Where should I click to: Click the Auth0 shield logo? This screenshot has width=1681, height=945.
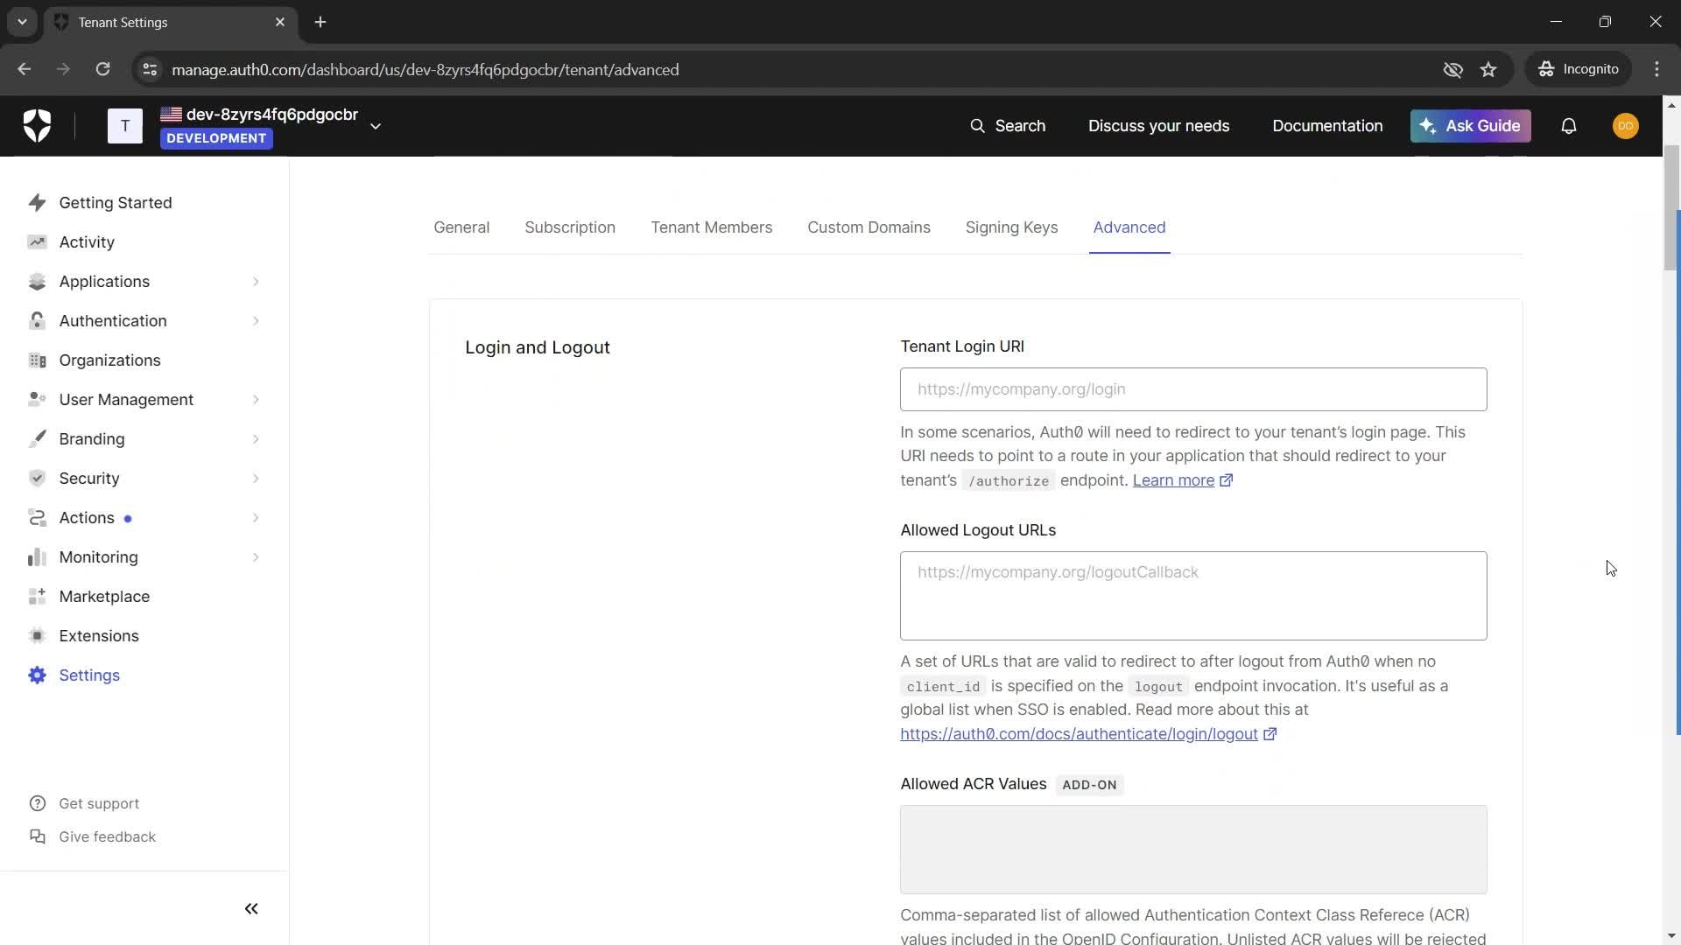tap(37, 126)
